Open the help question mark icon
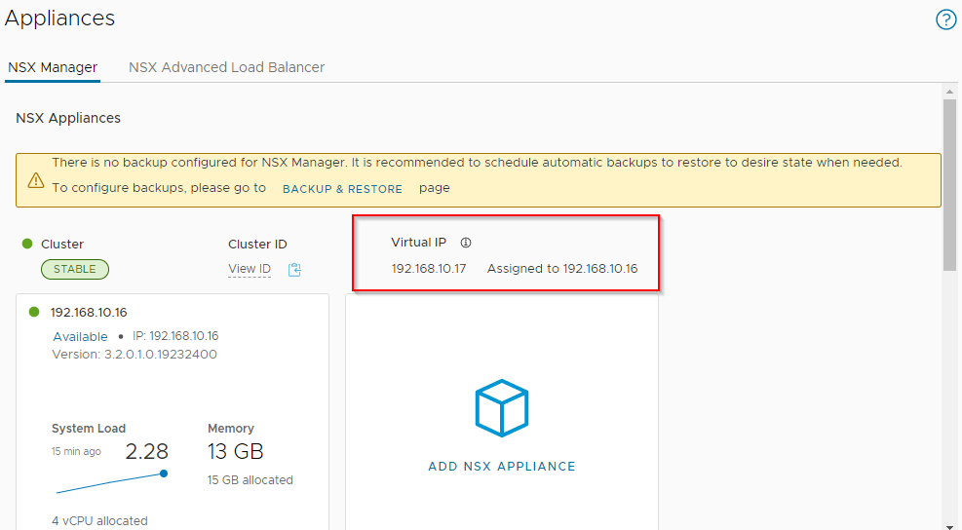This screenshot has height=530, width=962. pos(945,19)
